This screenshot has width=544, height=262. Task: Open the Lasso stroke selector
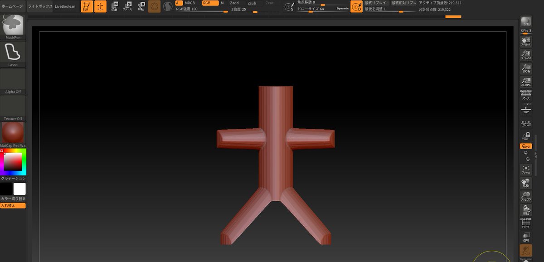(x=13, y=54)
